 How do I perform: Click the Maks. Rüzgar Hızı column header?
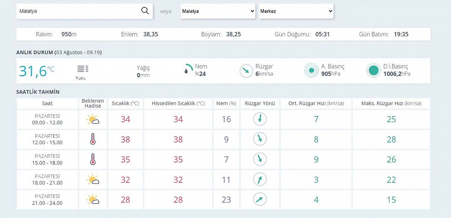391,103
